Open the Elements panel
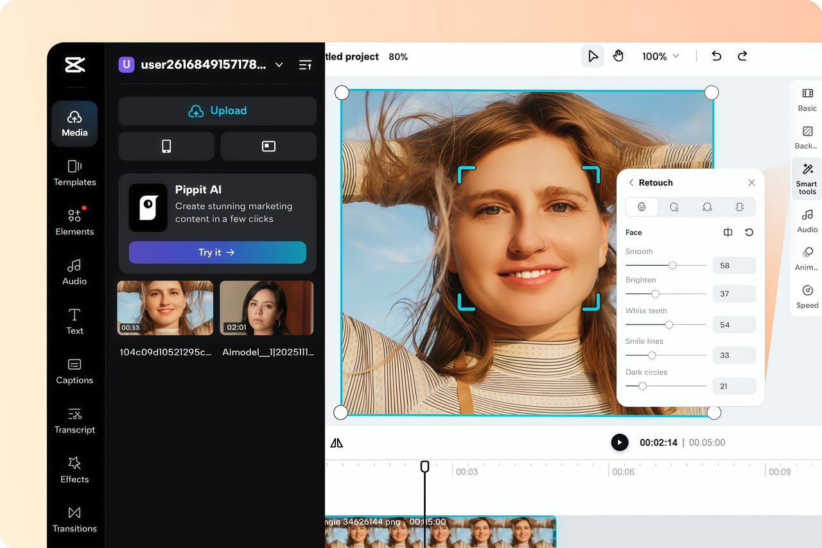Screen dimensions: 822x548 74,223
